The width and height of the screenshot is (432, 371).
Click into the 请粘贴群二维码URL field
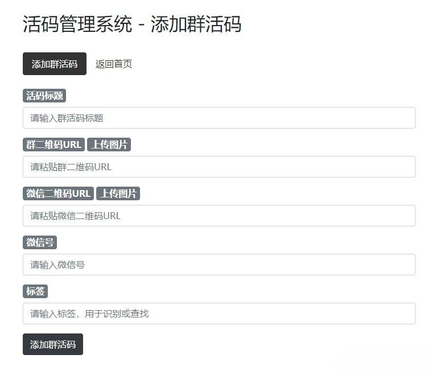[x=219, y=167]
